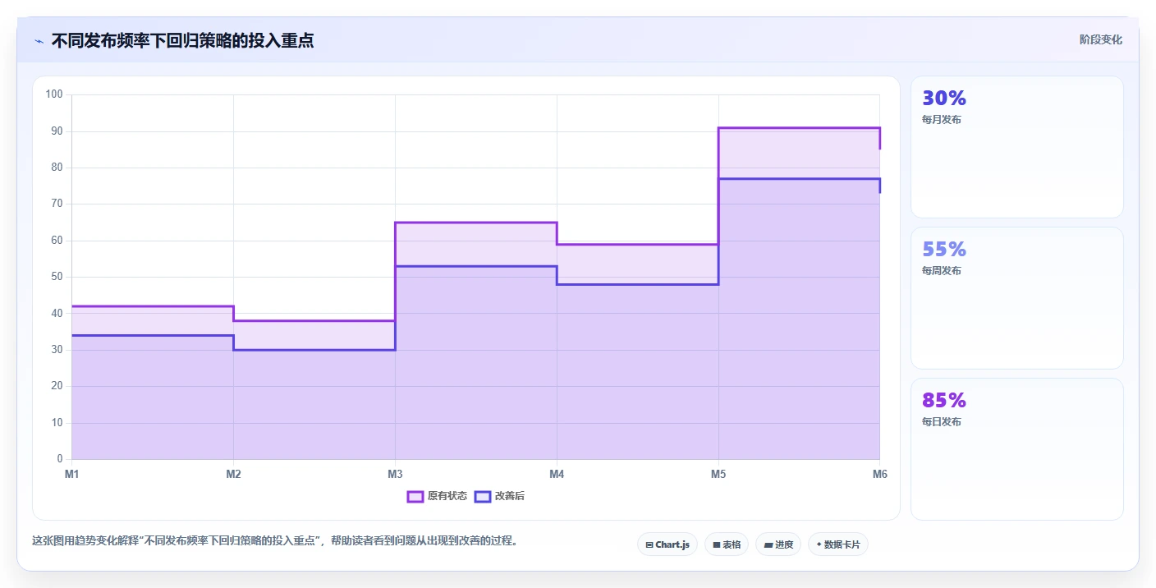Image resolution: width=1156 pixels, height=588 pixels.
Task: Click the 数据卡片 tag
Action: tap(838, 544)
